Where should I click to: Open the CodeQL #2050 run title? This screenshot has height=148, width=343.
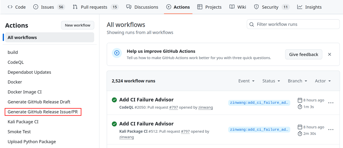click(x=146, y=99)
